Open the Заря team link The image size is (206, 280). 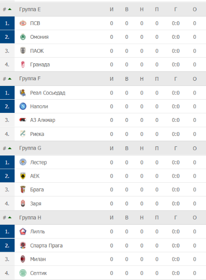(36, 204)
